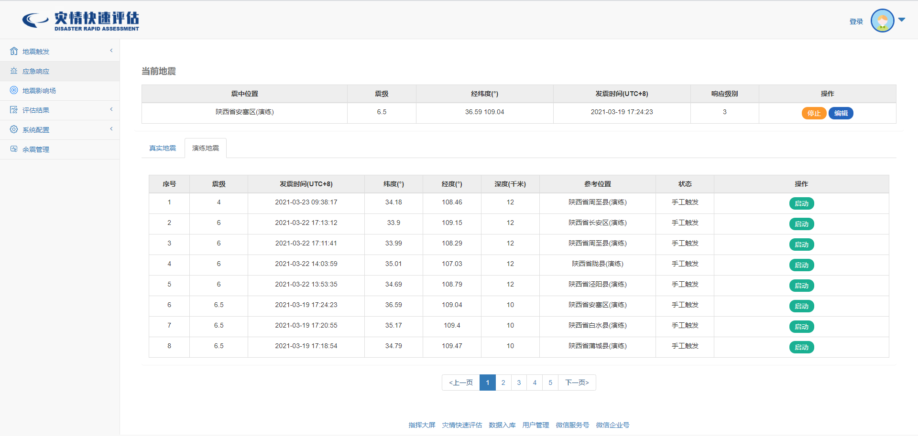The image size is (918, 436).
Task: Click the 地震触发 house icon in sidebar
Action: click(x=14, y=51)
